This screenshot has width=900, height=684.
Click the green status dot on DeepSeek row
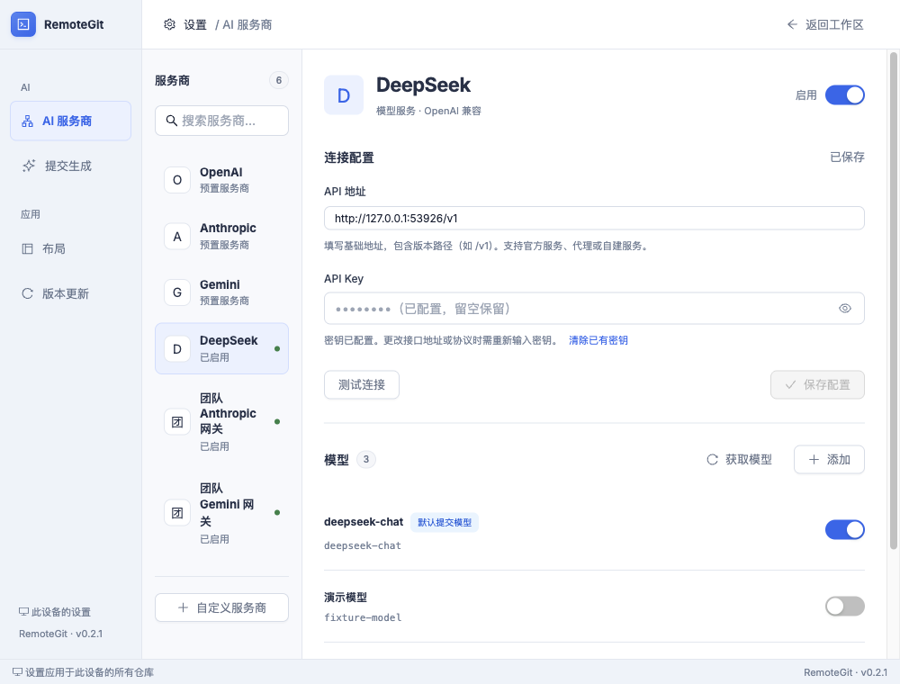tap(277, 349)
